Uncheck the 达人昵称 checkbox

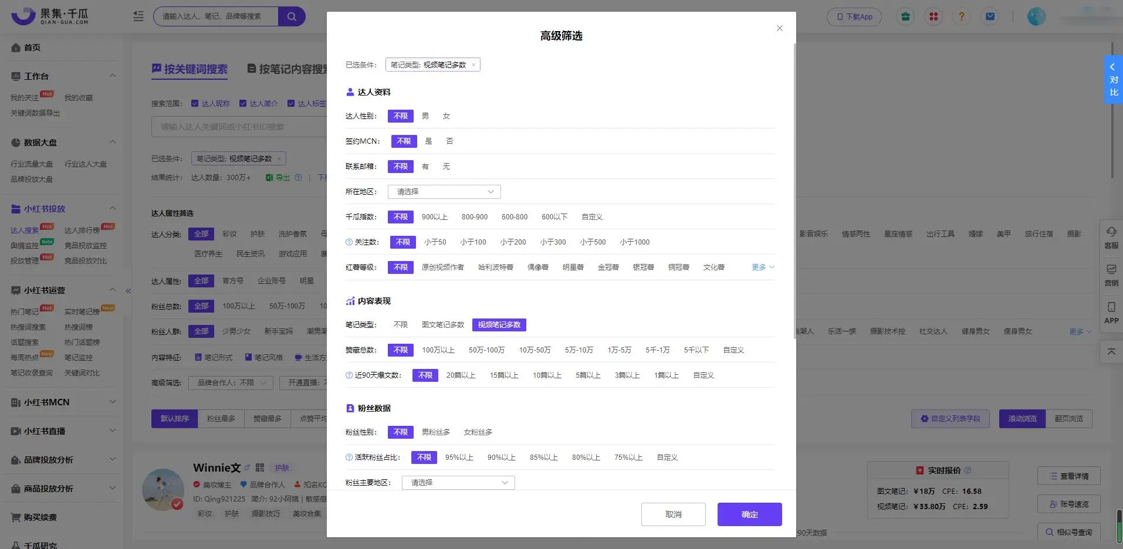point(195,103)
